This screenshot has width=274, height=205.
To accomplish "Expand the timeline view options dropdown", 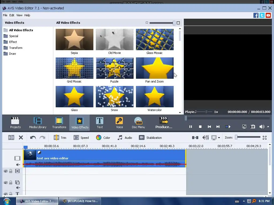I will (x=219, y=138).
